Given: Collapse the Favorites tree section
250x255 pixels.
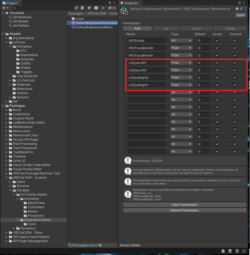Looking at the screenshot, I should tap(3, 13).
